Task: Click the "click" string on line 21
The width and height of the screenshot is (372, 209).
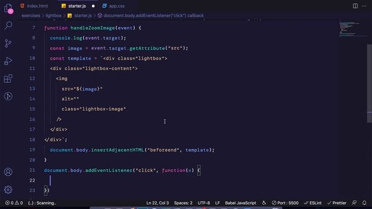Action: click(146, 170)
